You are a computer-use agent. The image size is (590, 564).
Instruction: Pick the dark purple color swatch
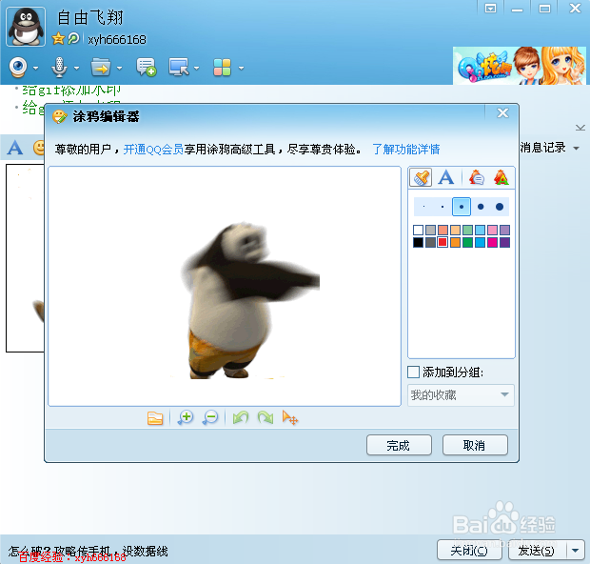(x=505, y=242)
